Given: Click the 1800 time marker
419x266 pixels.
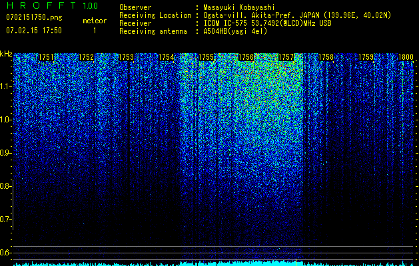Looking at the screenshot, I should pos(406,57).
